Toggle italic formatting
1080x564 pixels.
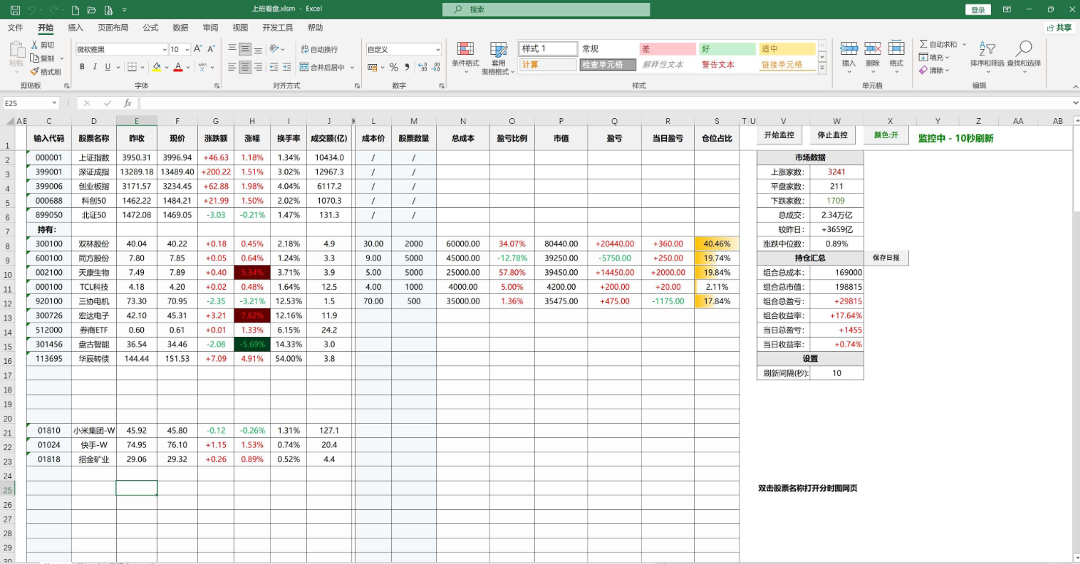(95, 67)
